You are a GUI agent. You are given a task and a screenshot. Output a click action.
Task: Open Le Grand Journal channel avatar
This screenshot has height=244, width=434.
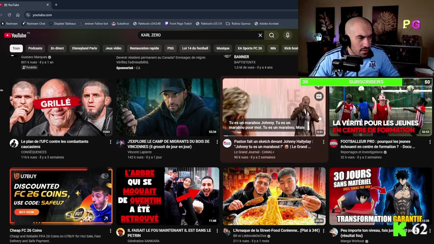227,143
